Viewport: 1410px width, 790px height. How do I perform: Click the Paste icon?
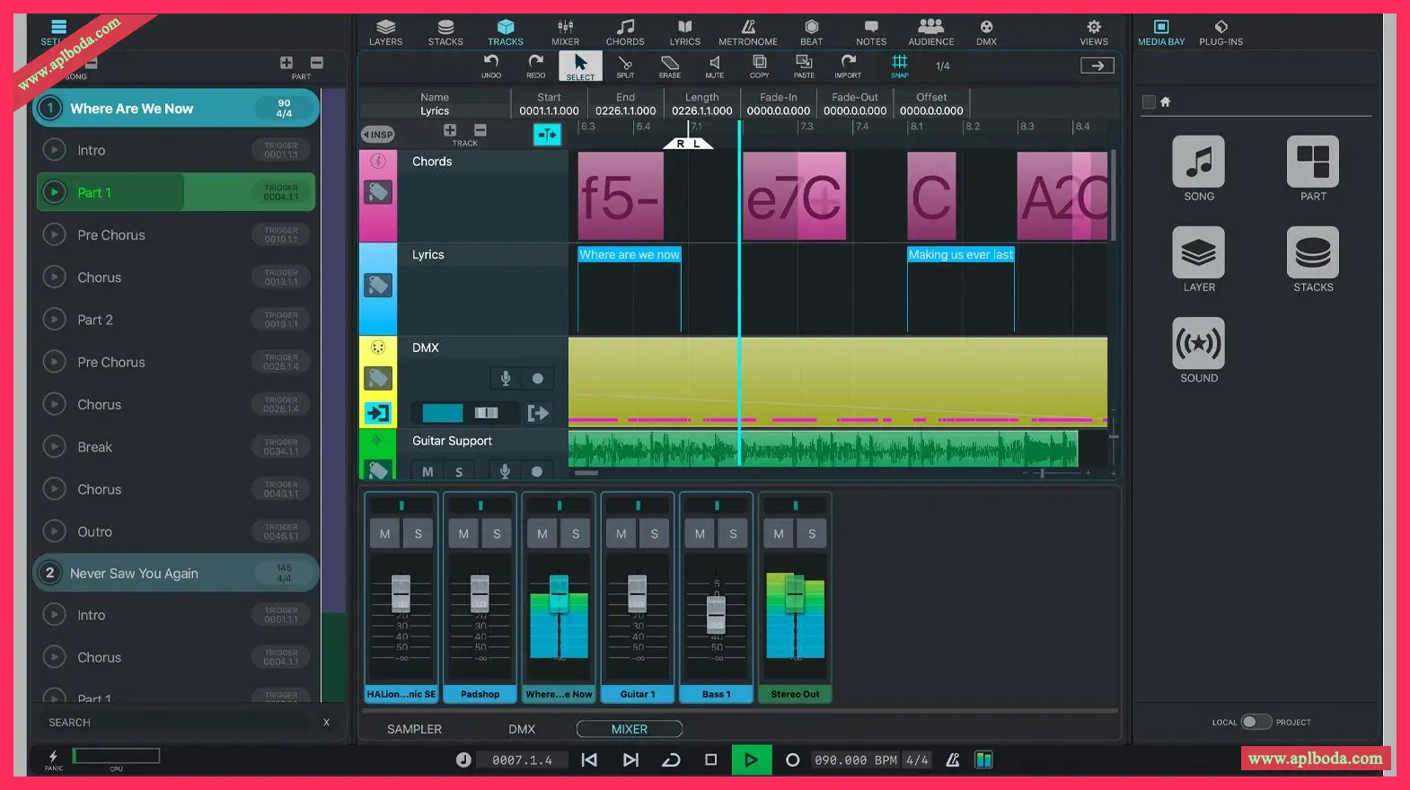[x=804, y=66]
